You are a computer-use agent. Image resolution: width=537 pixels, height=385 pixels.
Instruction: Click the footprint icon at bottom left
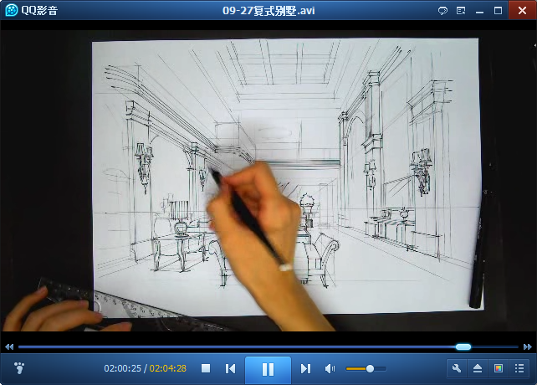point(20,368)
